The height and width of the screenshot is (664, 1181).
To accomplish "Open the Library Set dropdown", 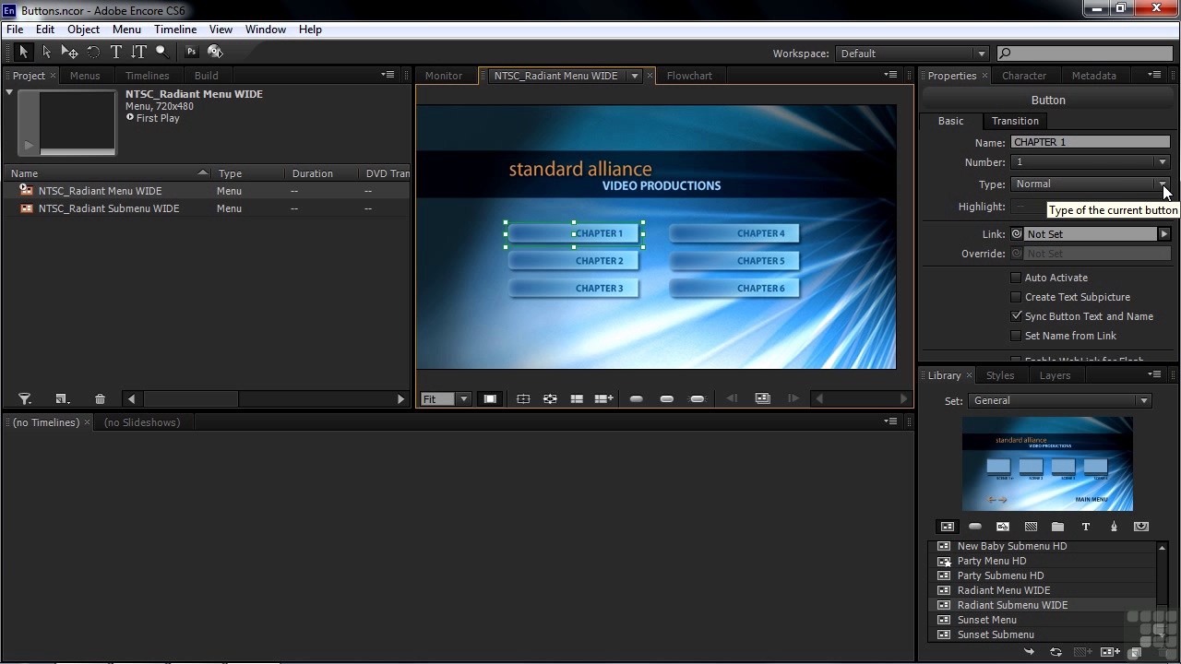I will point(1059,400).
